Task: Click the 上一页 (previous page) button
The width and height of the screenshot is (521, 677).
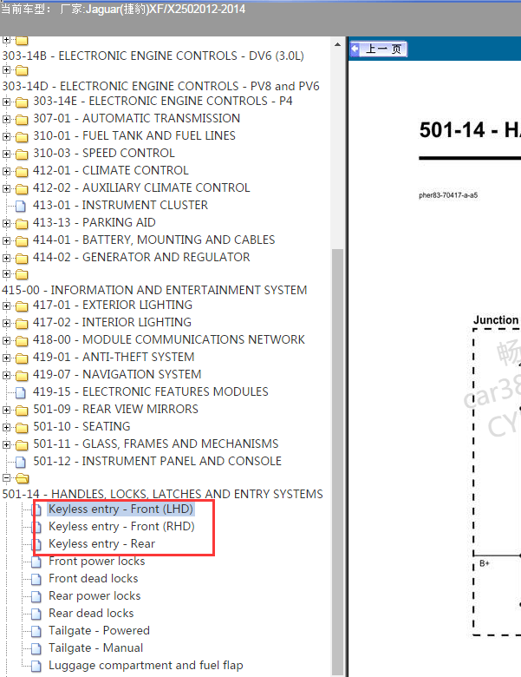Action: [x=378, y=49]
